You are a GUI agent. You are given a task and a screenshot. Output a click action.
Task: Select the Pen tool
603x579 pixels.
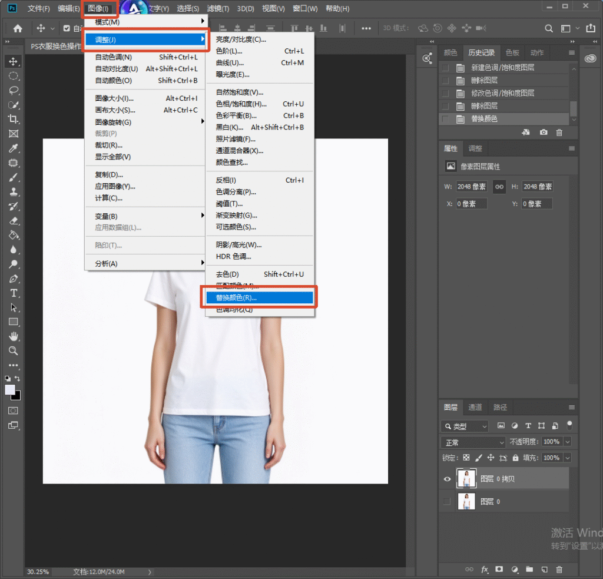pyautogui.click(x=14, y=279)
